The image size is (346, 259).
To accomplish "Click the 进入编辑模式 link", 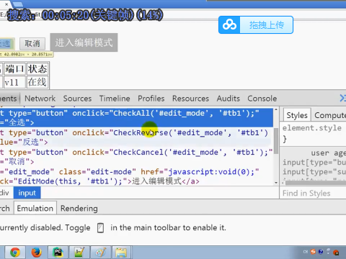I will pyautogui.click(x=84, y=42).
